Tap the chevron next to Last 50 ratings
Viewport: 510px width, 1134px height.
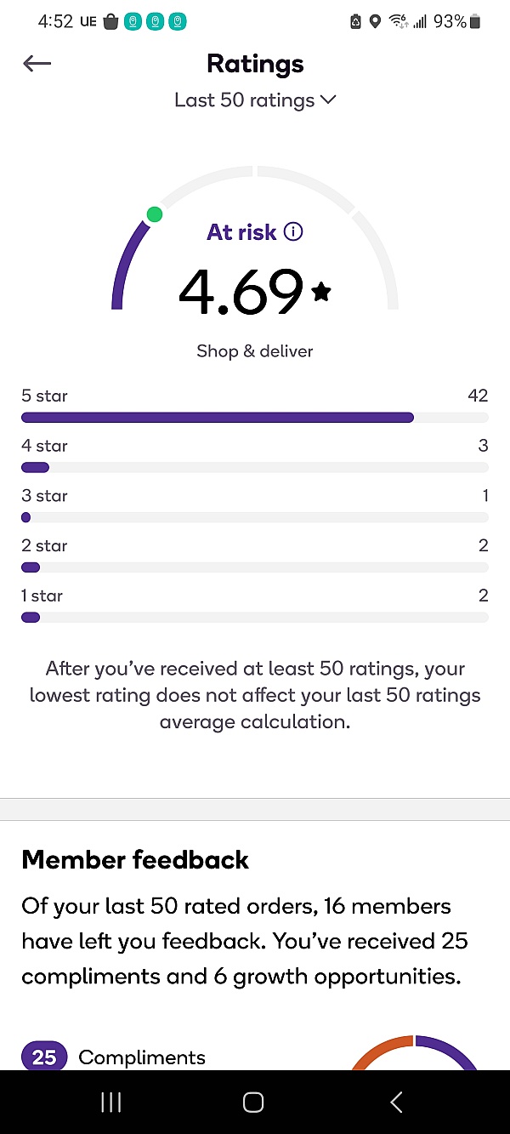[x=328, y=100]
